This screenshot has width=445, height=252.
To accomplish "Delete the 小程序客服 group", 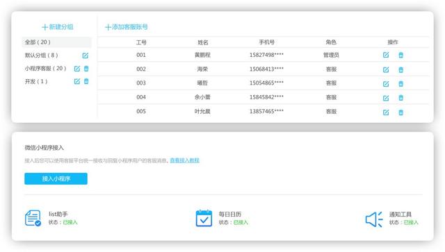I will pyautogui.click(x=86, y=69).
